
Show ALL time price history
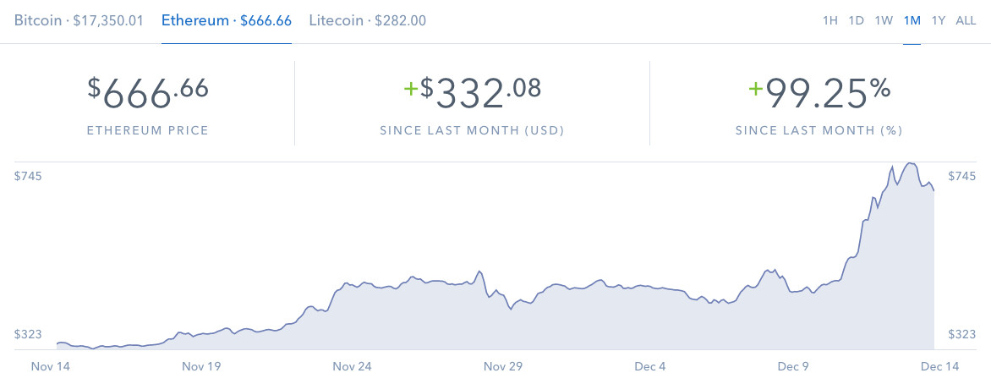[966, 20]
